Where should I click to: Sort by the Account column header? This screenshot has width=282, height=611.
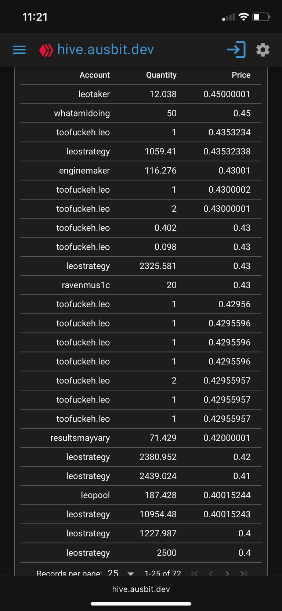click(95, 75)
